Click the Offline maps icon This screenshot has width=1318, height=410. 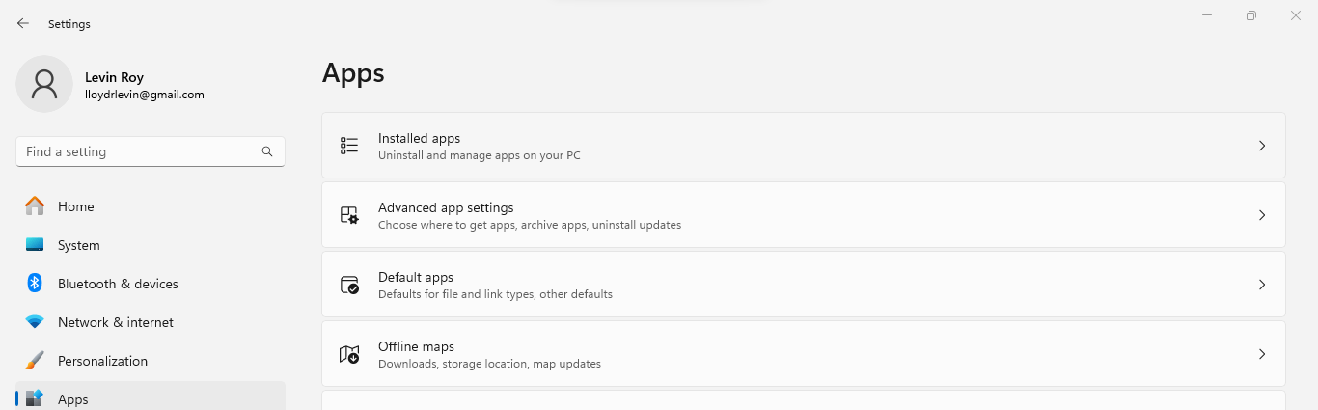(349, 354)
